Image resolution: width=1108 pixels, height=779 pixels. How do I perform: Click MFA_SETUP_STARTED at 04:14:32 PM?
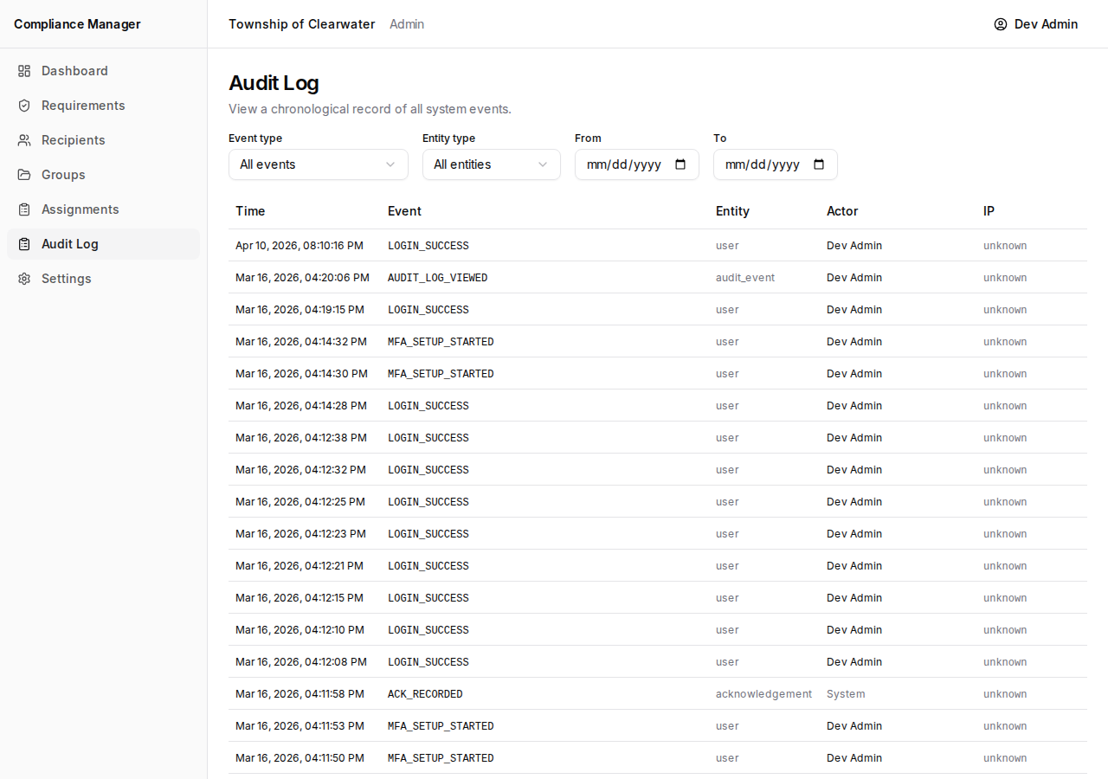click(441, 342)
